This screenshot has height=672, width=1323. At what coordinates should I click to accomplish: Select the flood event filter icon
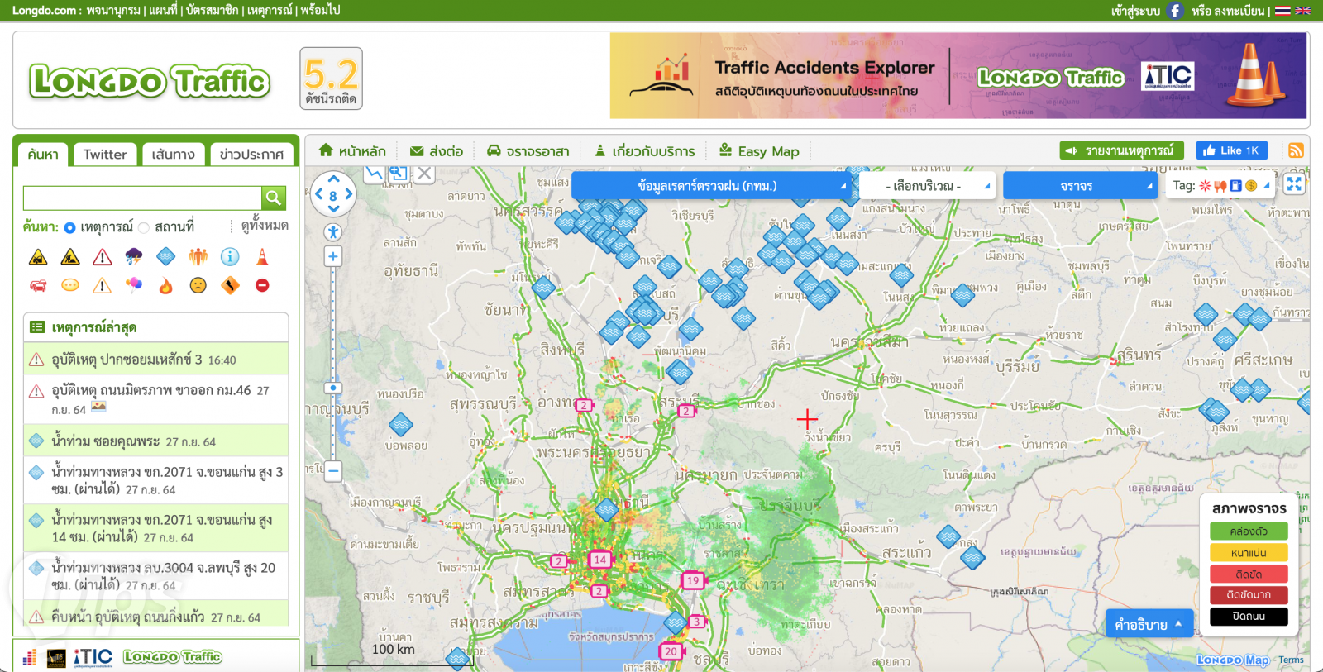click(166, 257)
